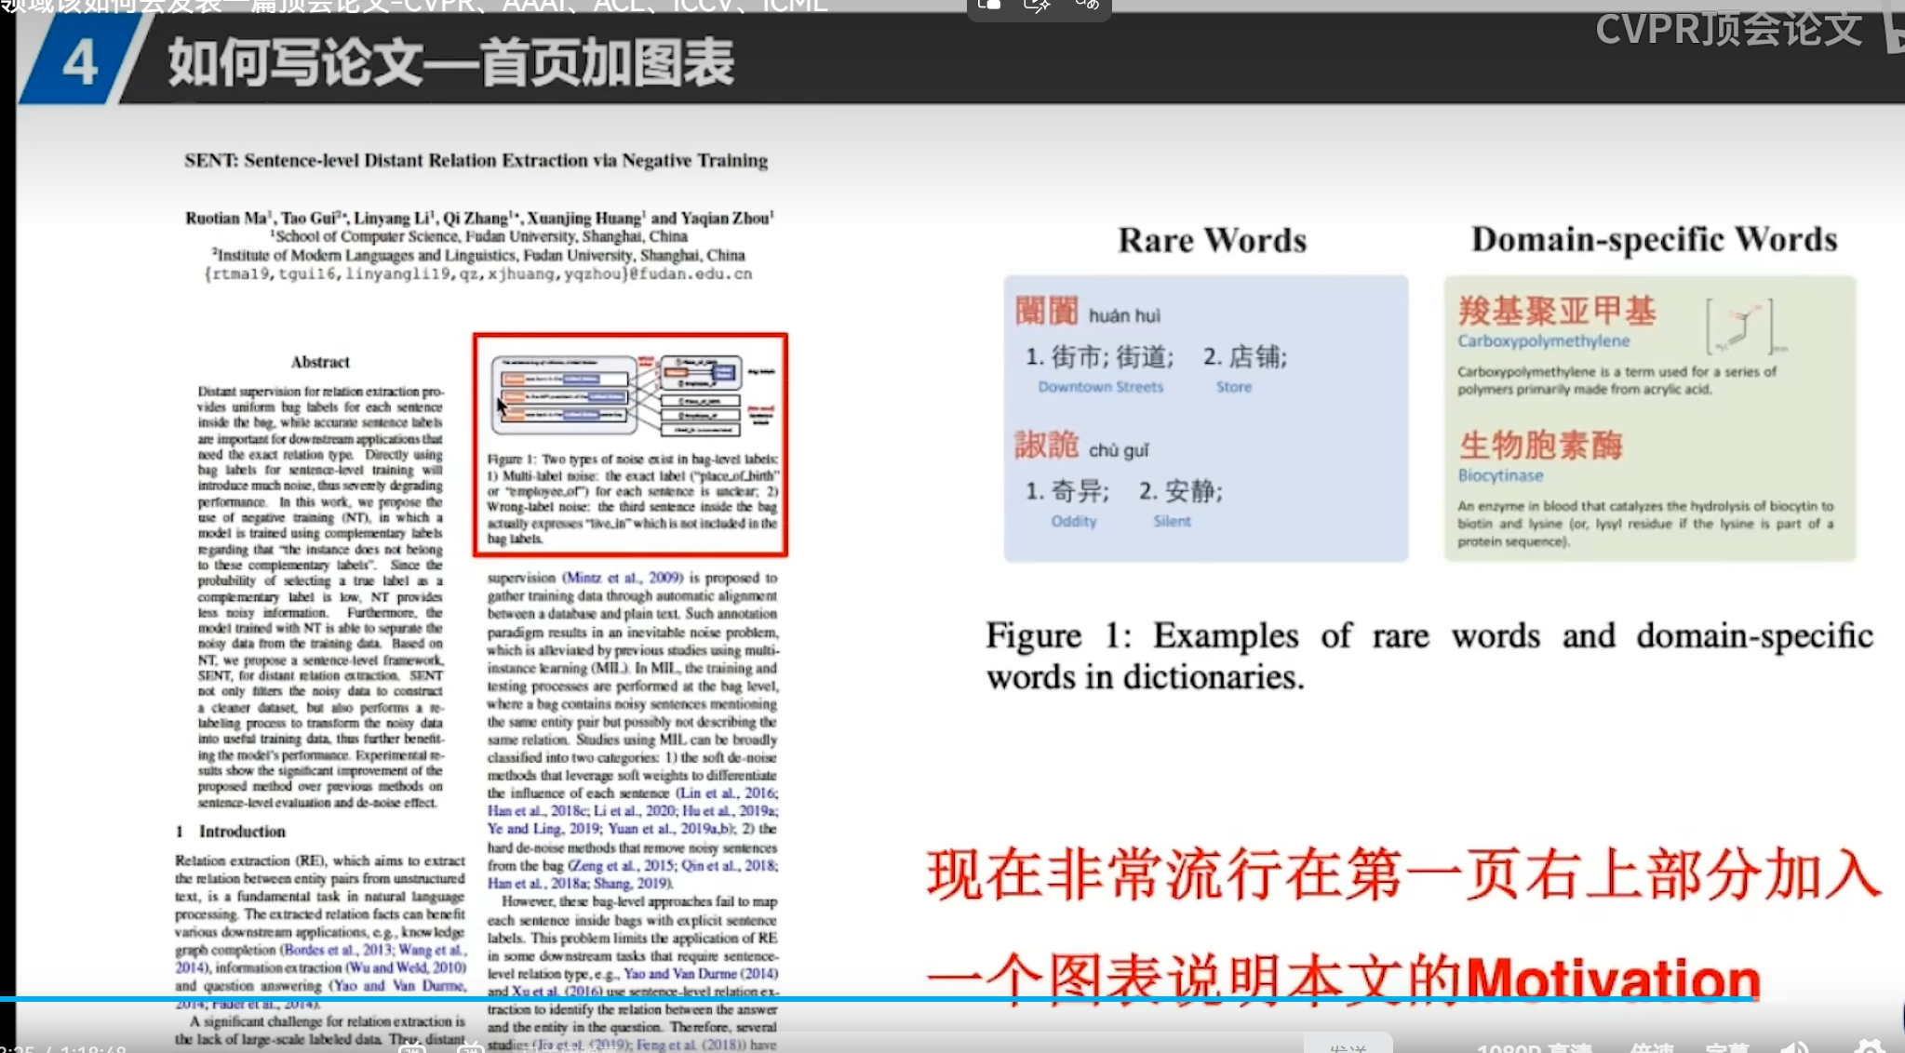Open picture-in-picture mode icon at top

point(990,5)
